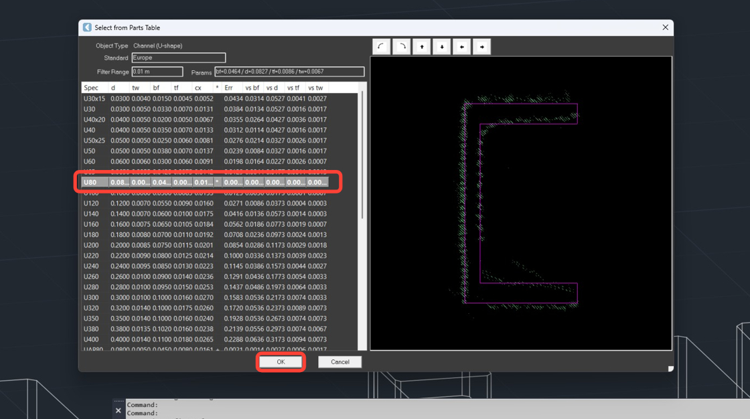Select the U280 row
The image size is (750, 419).
click(x=205, y=287)
